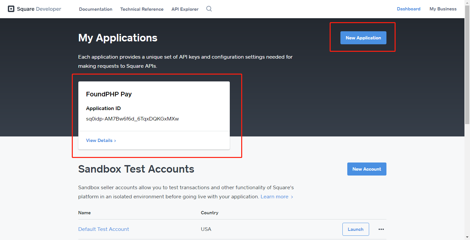Go to Technical Reference
This screenshot has height=240, width=470.
[142, 9]
